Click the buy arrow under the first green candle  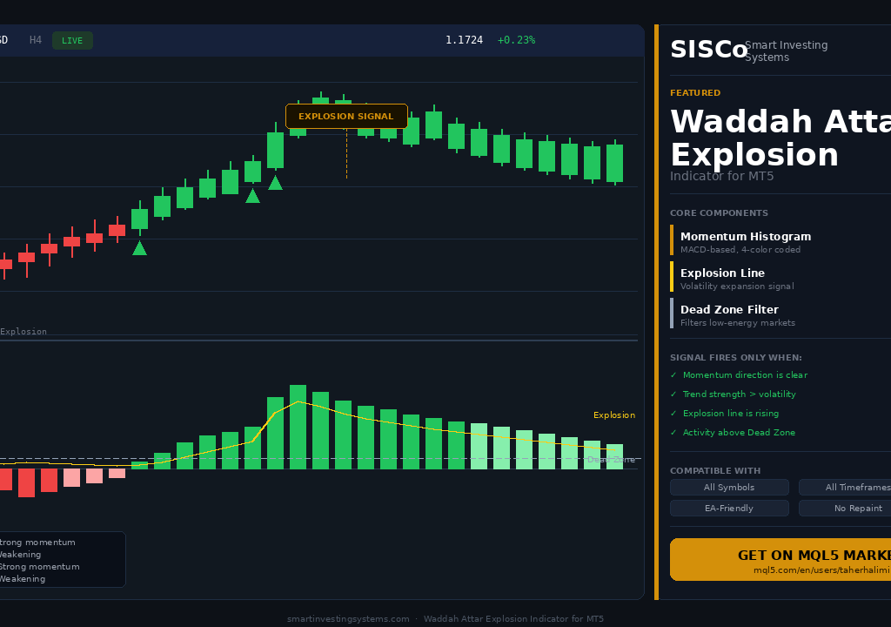point(139,248)
